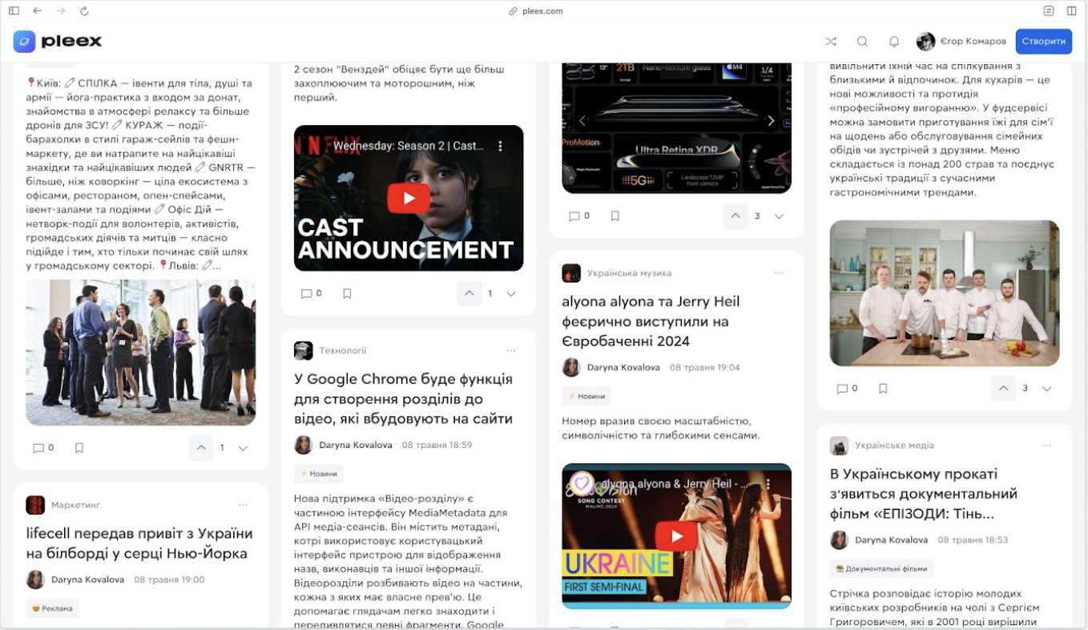Click the Створити button
This screenshot has width=1088, height=630.
1043,42
